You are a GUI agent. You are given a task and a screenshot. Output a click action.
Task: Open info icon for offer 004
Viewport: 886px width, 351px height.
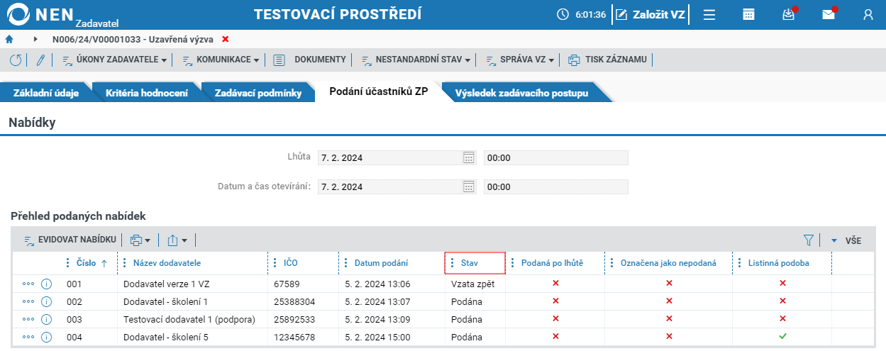coord(47,337)
